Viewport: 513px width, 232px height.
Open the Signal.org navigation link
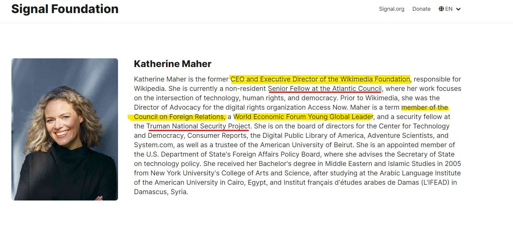click(391, 9)
